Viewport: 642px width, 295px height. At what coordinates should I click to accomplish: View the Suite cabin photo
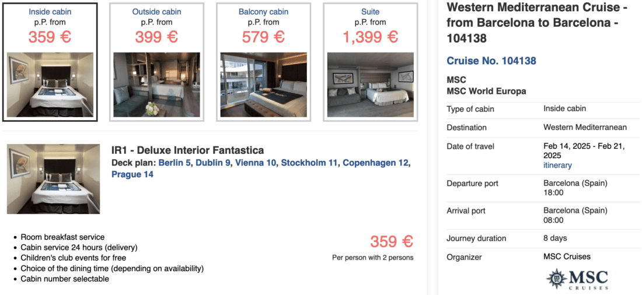(x=370, y=85)
